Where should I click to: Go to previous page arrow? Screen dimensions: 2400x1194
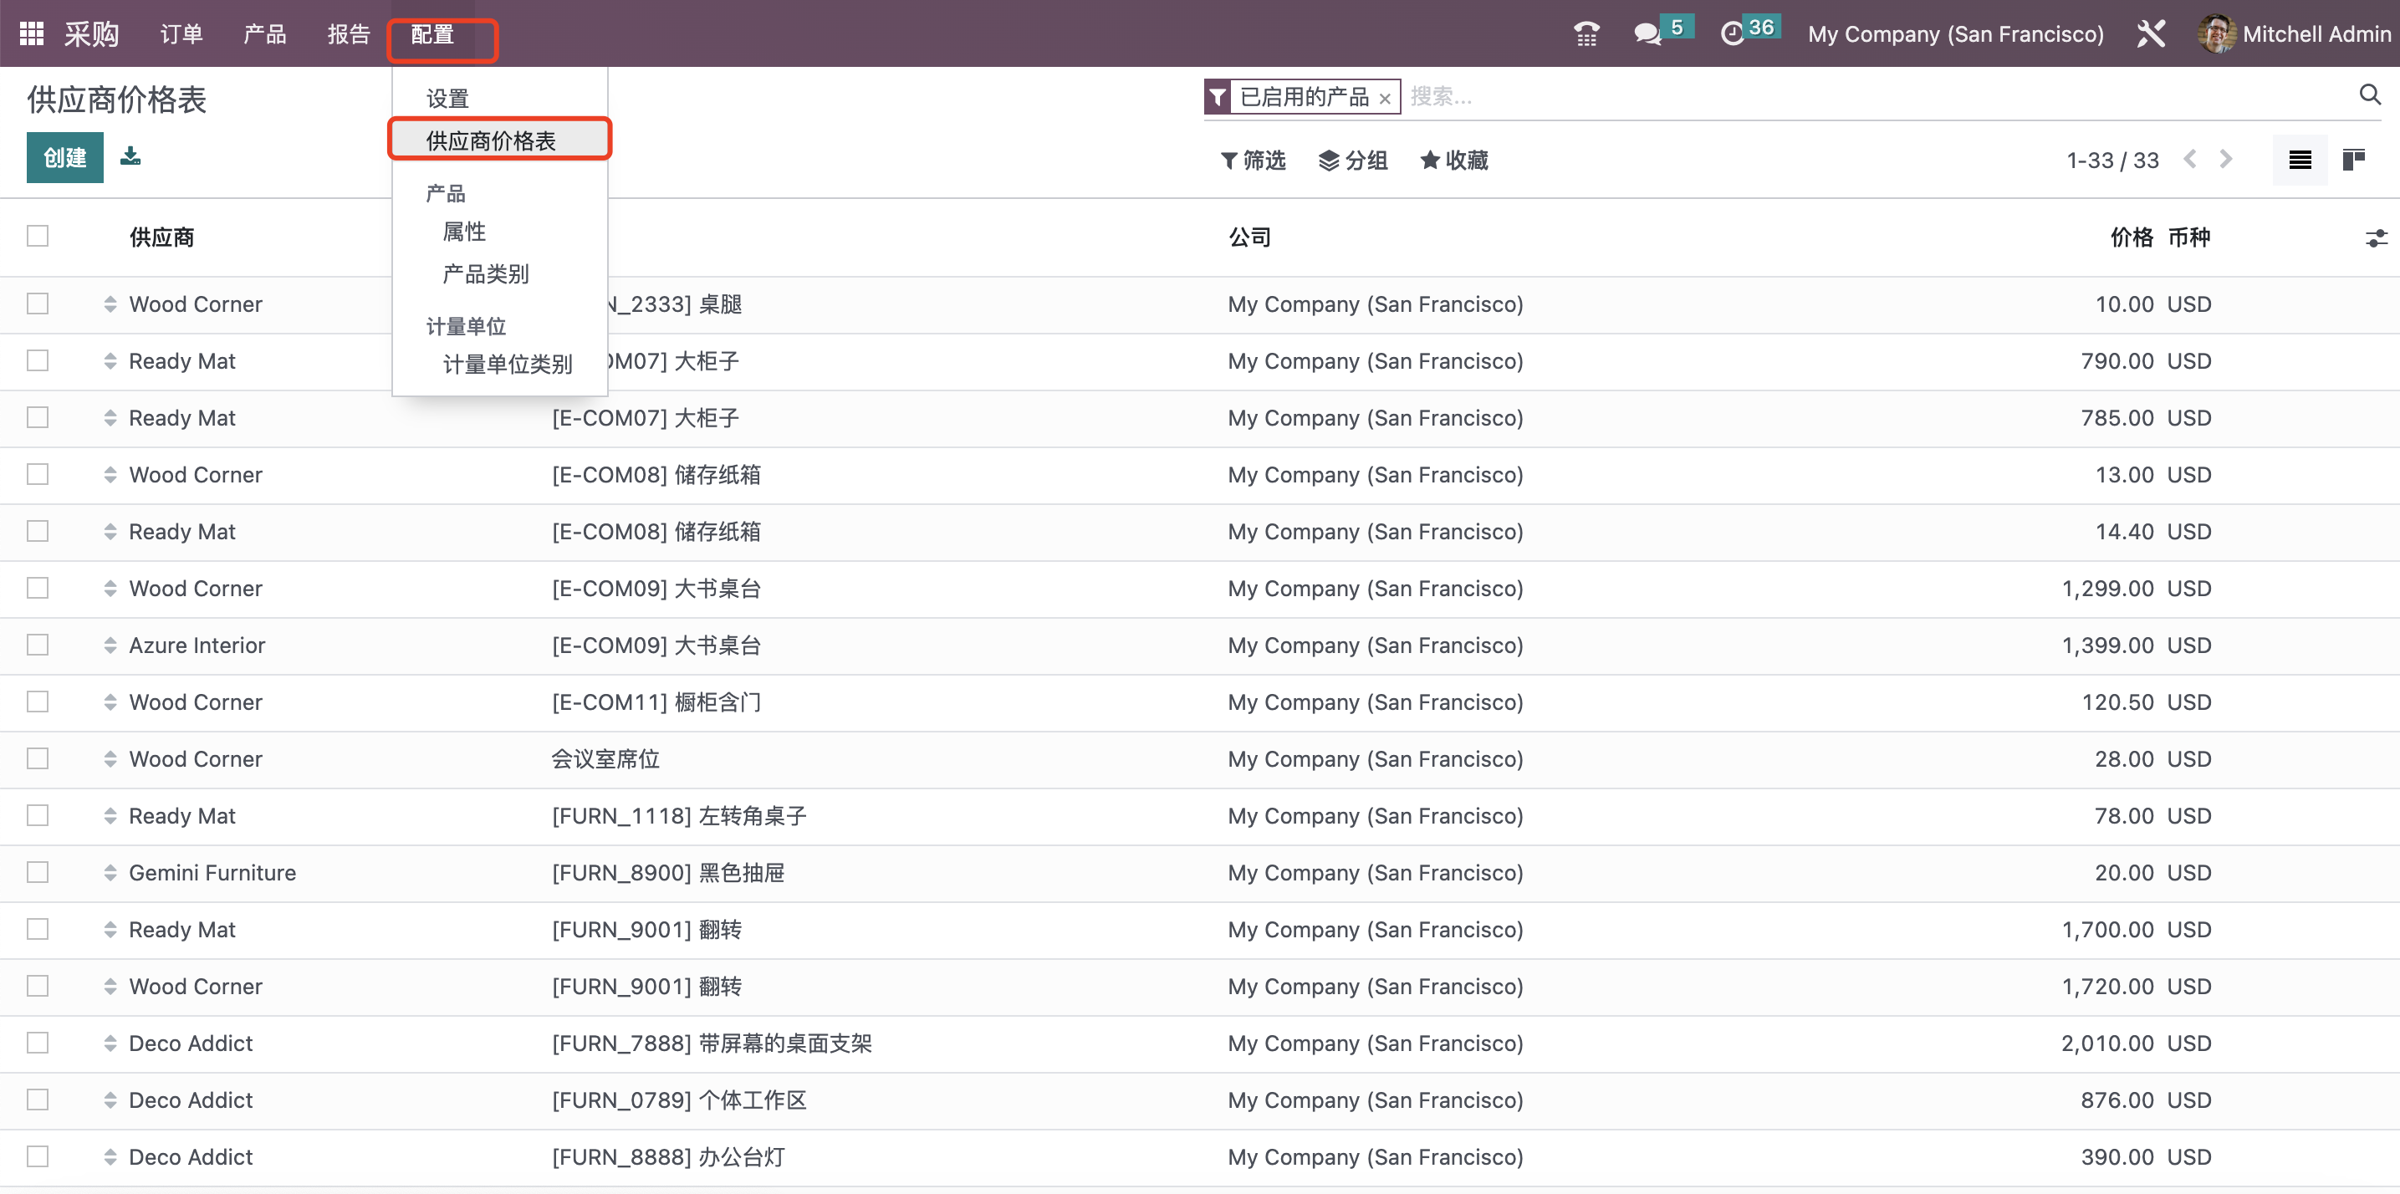2189,159
